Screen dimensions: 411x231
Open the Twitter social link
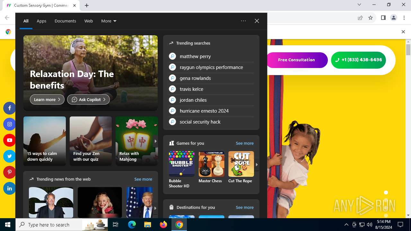pyautogui.click(x=9, y=156)
